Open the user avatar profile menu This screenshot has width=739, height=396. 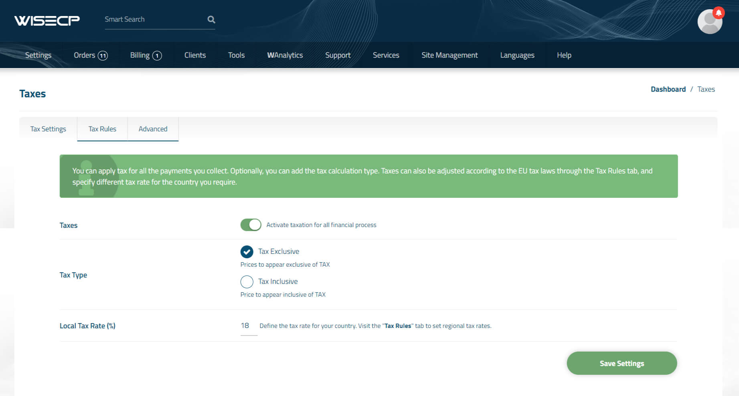(x=709, y=22)
